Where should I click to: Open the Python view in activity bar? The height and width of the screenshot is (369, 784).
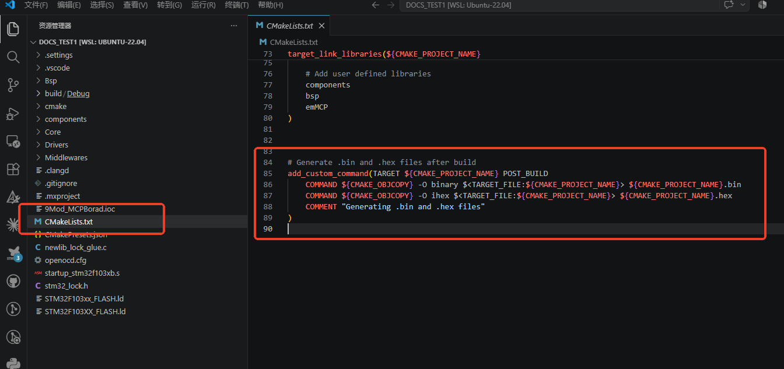point(13,363)
